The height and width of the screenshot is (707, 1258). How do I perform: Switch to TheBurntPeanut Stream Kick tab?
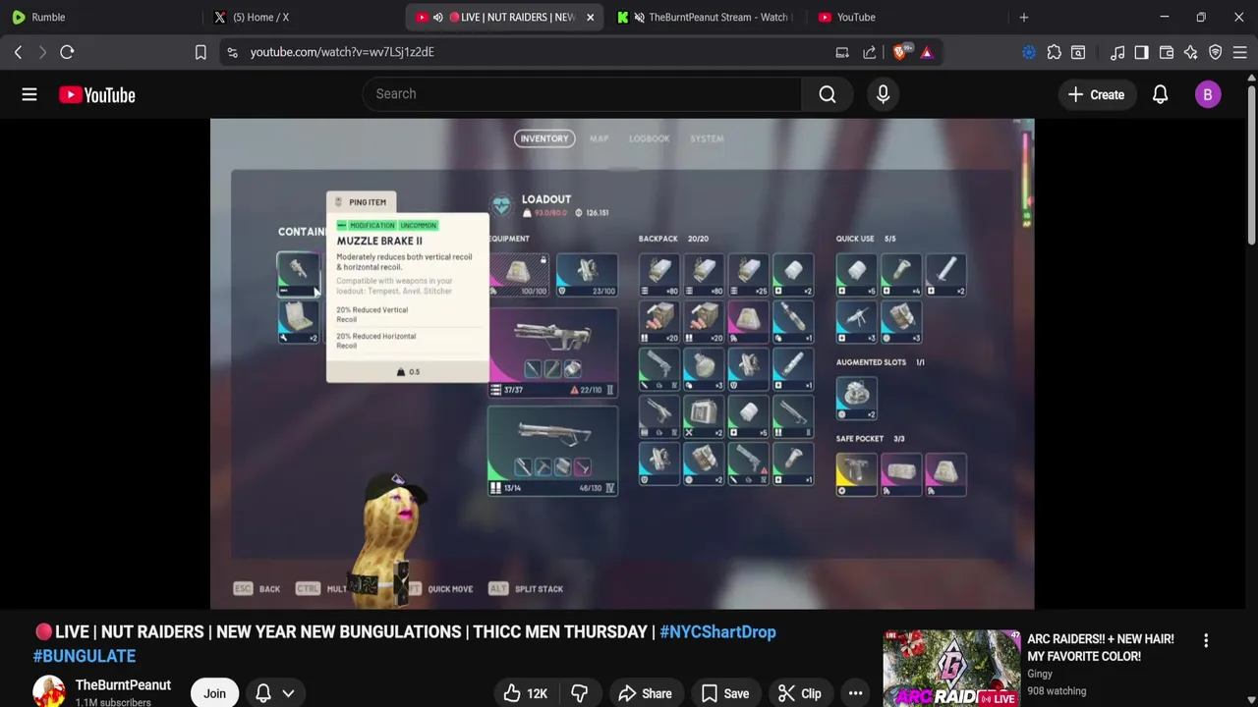point(706,17)
